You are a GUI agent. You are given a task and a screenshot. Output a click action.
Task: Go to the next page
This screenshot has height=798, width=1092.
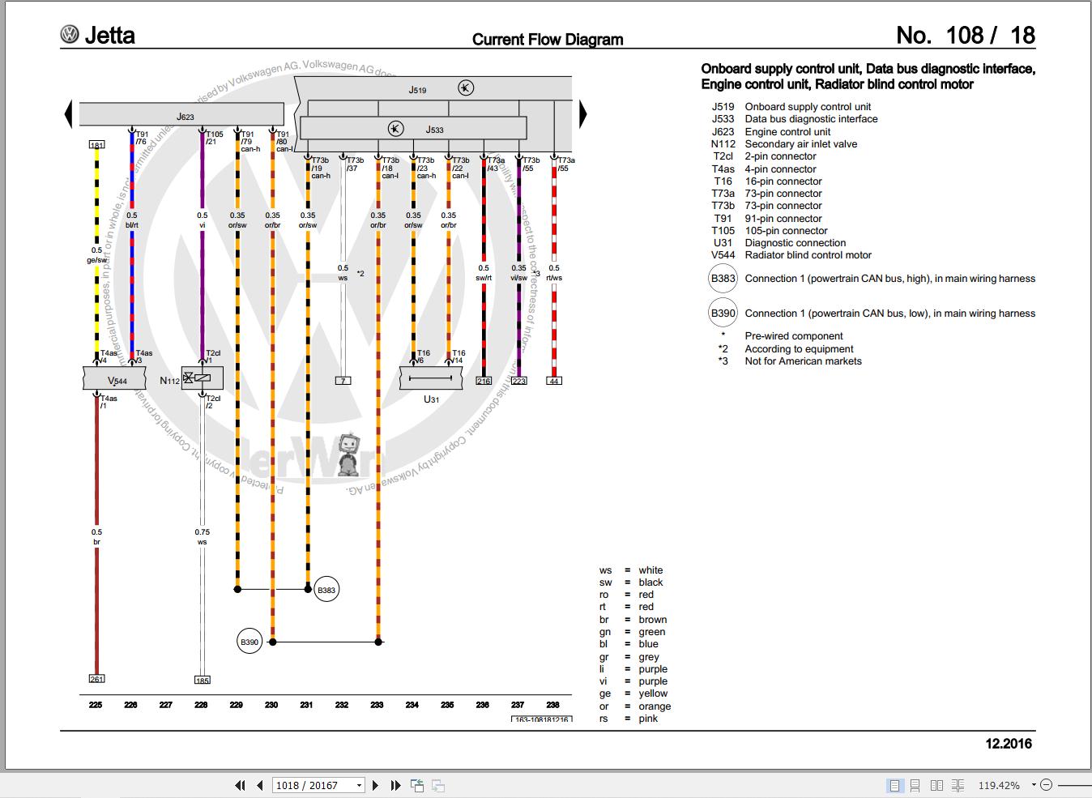[375, 785]
